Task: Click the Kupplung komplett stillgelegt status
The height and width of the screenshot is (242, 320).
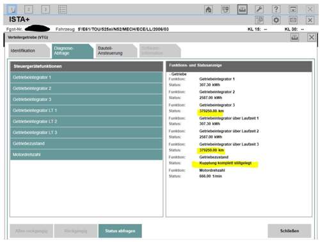Action: click(225, 163)
